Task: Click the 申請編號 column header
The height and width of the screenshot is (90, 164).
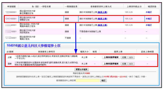Action: [11, 6]
